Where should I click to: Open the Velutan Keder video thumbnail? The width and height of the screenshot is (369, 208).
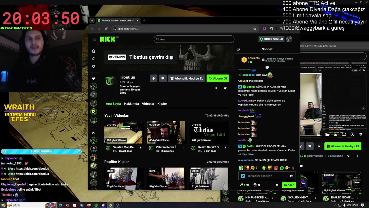[x=166, y=133]
